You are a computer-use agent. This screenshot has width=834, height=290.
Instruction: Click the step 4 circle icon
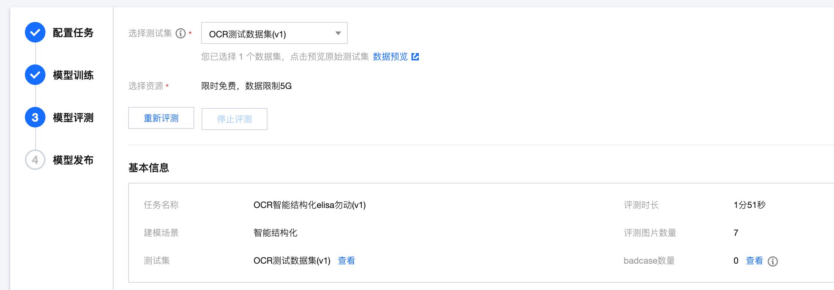35,160
